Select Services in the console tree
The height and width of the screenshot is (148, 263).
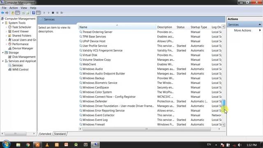[17, 65]
